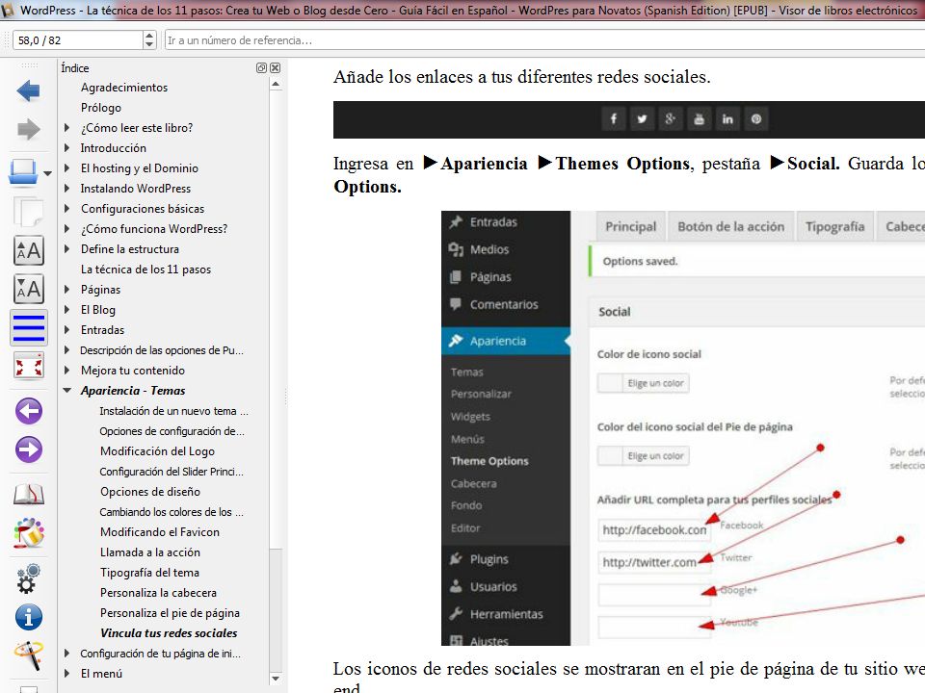Collapse the 'Apariencia - Temas' section

point(66,391)
